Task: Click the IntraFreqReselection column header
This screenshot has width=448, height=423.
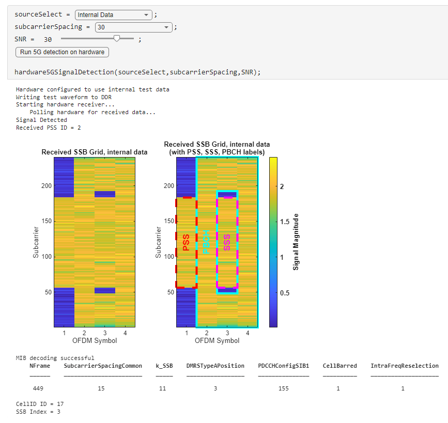Action: click(405, 366)
